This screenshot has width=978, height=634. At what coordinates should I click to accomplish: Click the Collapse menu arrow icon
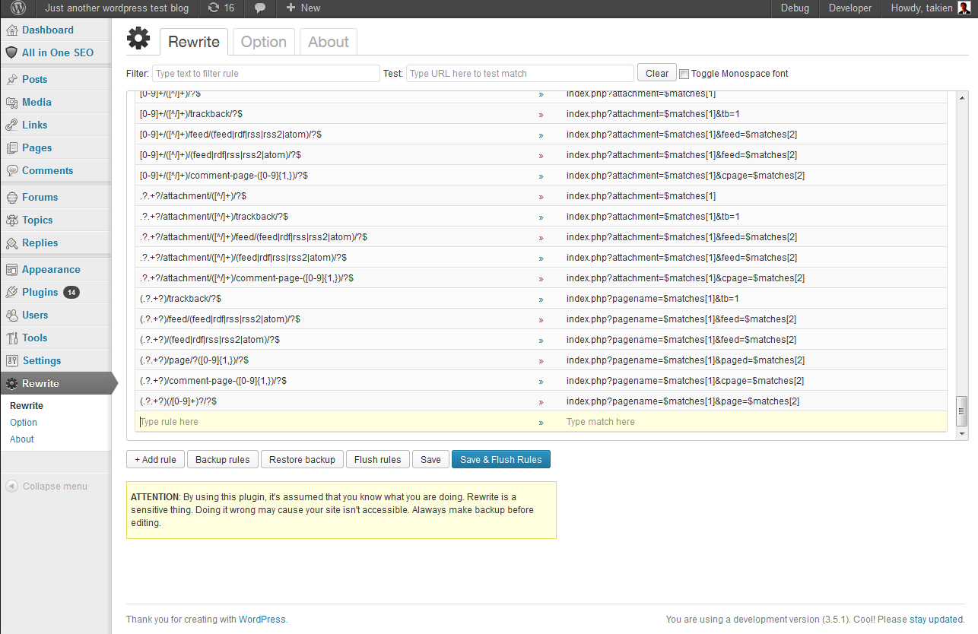pyautogui.click(x=11, y=487)
